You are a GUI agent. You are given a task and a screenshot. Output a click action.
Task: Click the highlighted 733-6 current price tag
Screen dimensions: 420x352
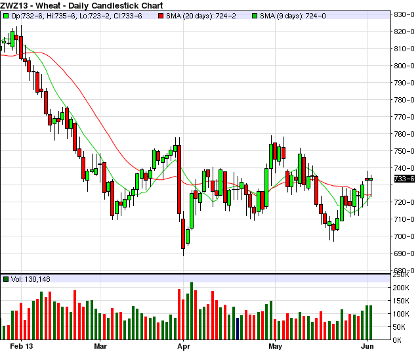tap(404, 179)
